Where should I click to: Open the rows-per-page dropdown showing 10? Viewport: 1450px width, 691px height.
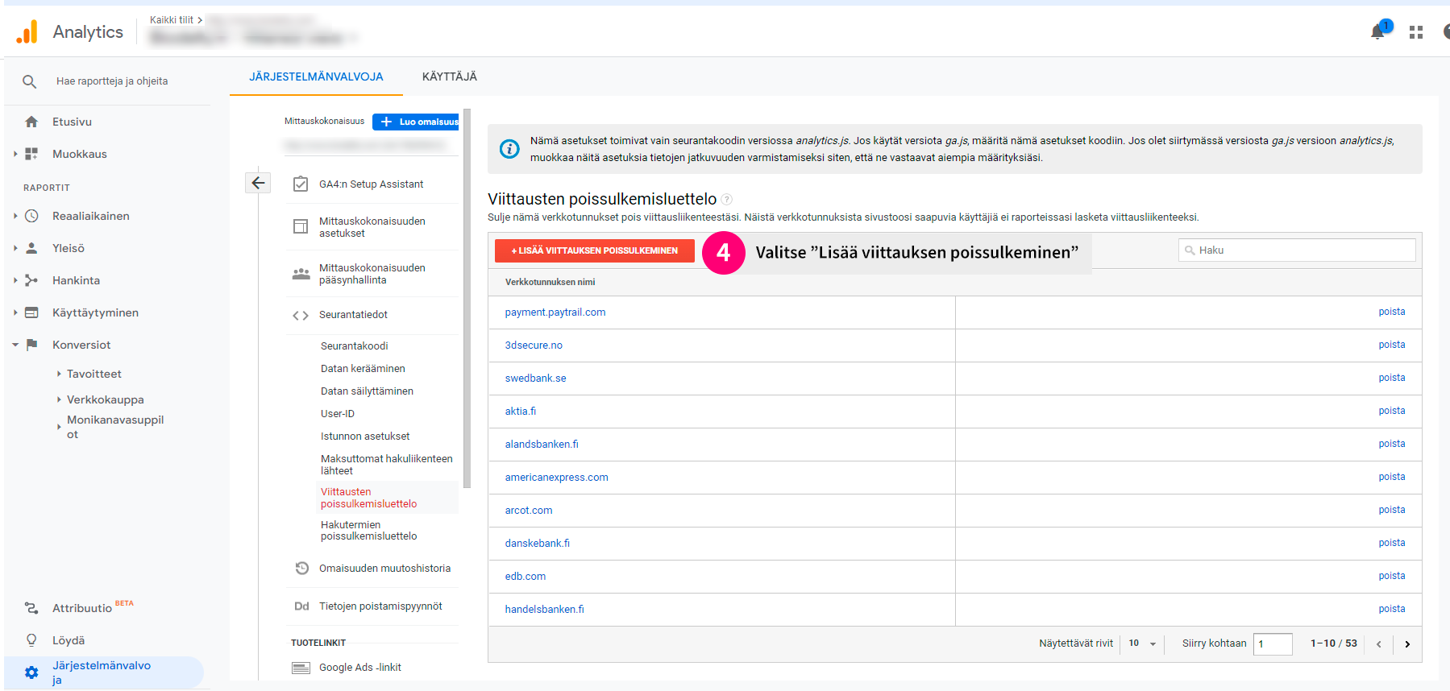click(1142, 643)
